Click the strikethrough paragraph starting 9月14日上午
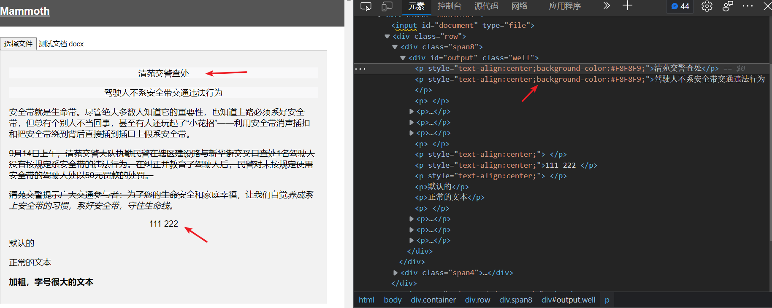The height and width of the screenshot is (308, 772). [x=162, y=164]
